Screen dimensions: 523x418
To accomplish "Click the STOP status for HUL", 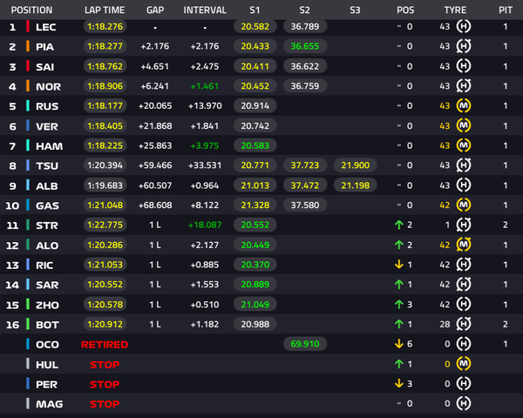I will (x=105, y=364).
